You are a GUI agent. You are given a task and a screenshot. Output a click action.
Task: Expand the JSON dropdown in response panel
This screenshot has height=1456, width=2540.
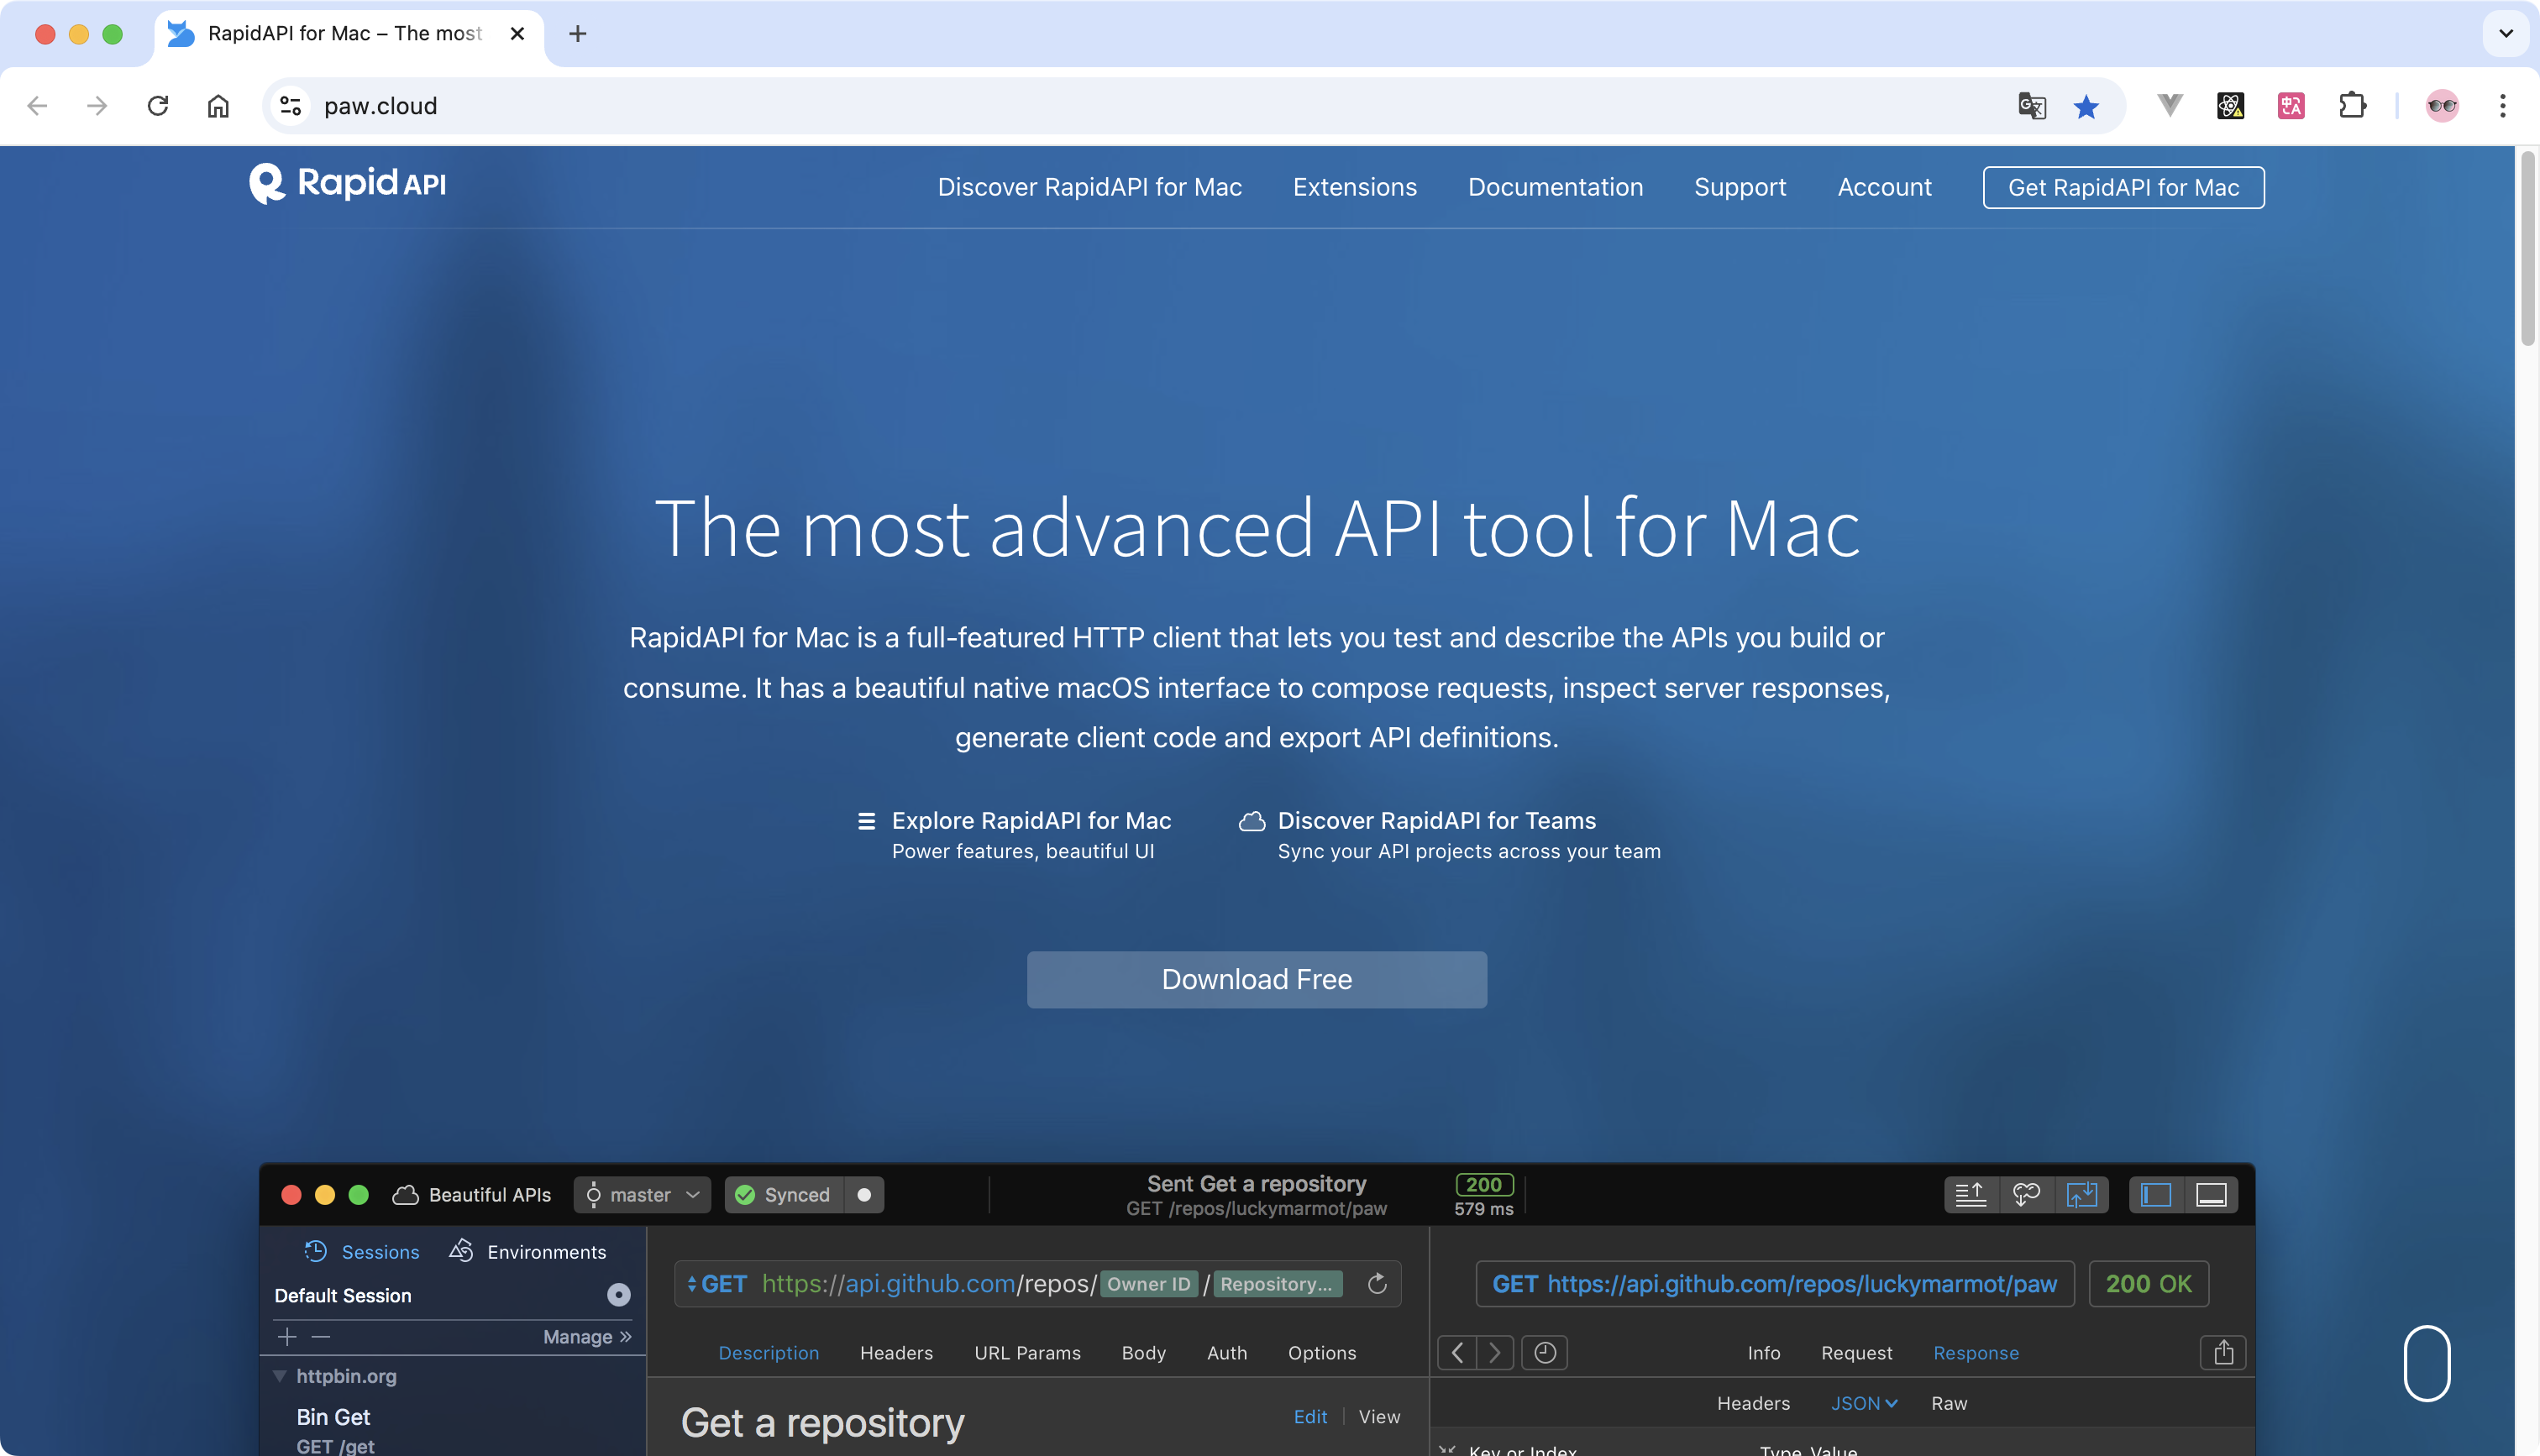click(1860, 1402)
